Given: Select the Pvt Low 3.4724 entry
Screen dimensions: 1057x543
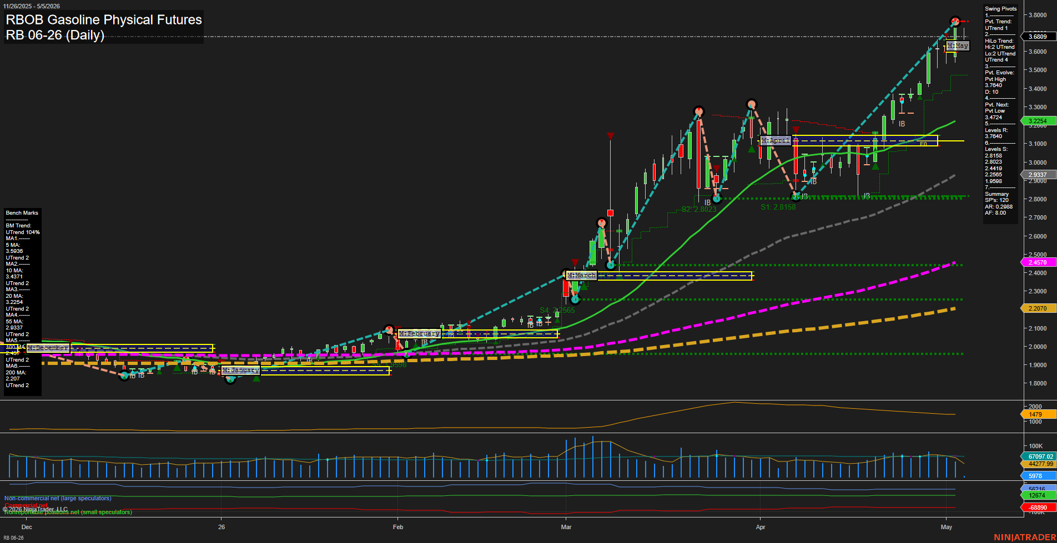Looking at the screenshot, I should click(x=995, y=114).
